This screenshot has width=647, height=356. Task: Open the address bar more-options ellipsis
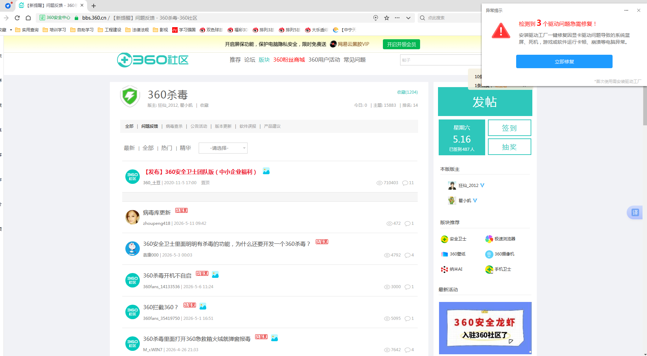coord(397,18)
